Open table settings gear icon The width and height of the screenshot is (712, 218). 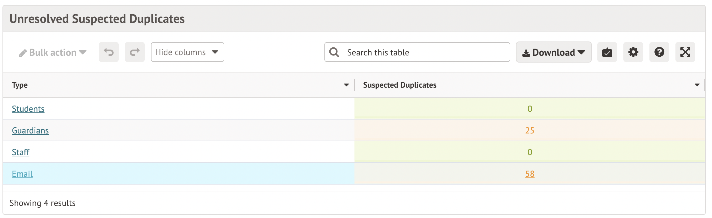633,52
